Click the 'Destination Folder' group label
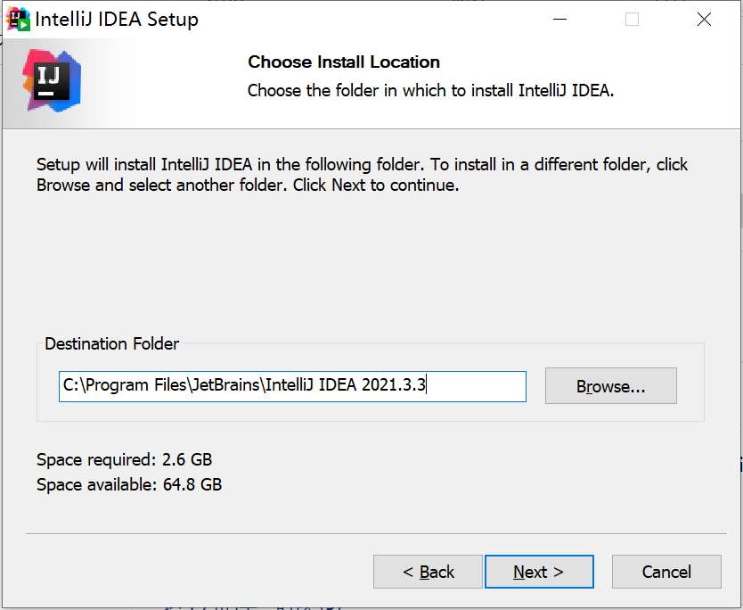 point(112,344)
